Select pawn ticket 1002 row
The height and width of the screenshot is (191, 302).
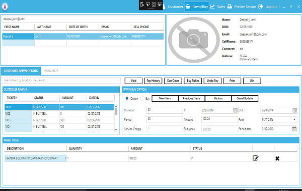point(59,113)
